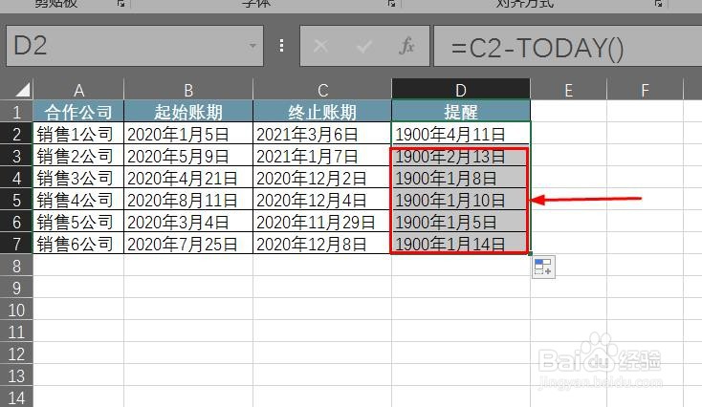Select cell 2020年3月4日
Image resolution: width=702 pixels, height=407 pixels.
pos(188,221)
